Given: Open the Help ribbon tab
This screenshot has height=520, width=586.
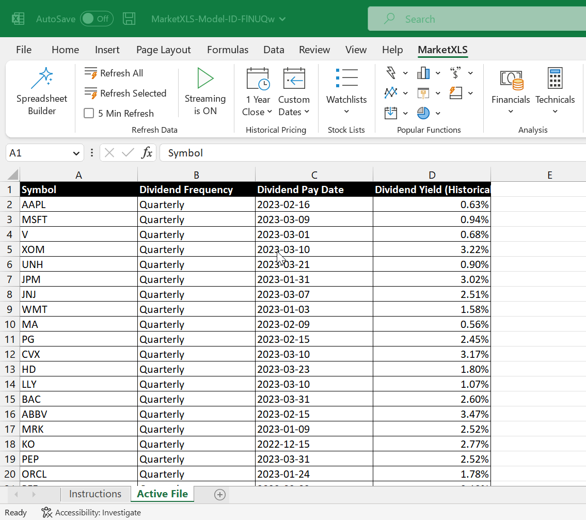Looking at the screenshot, I should pos(392,50).
